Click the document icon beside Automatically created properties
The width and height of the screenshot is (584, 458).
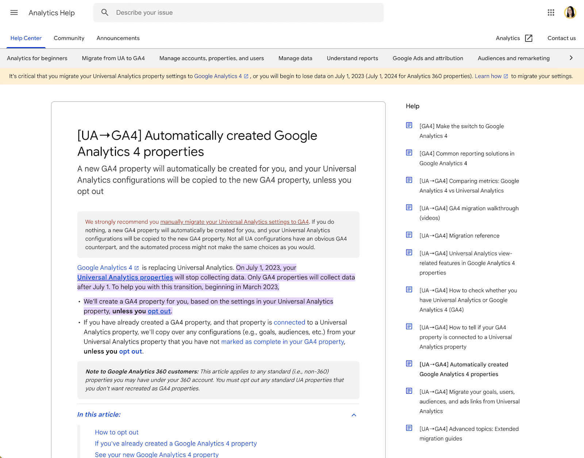tap(409, 363)
